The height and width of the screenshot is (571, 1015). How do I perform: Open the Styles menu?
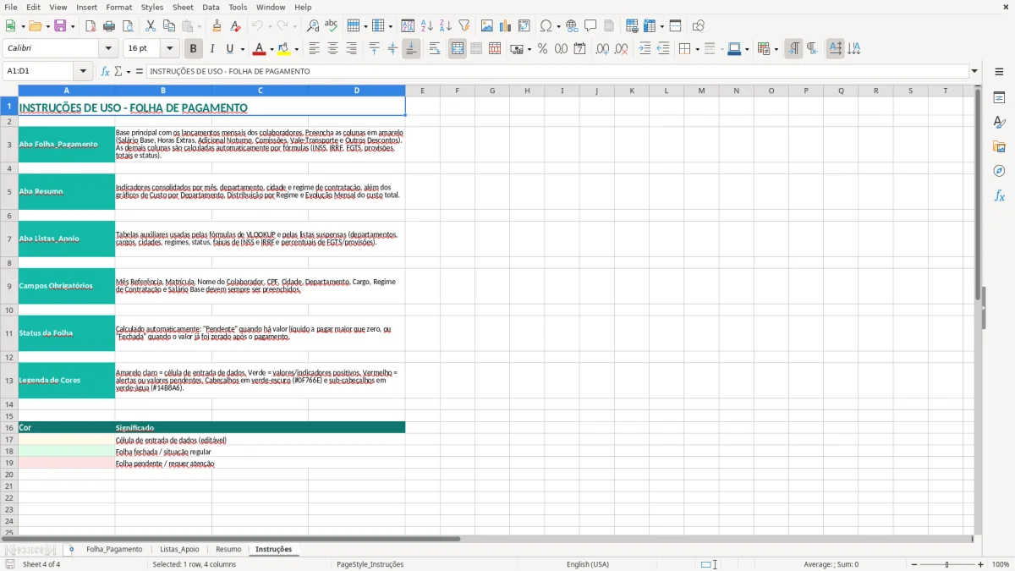pyautogui.click(x=152, y=7)
